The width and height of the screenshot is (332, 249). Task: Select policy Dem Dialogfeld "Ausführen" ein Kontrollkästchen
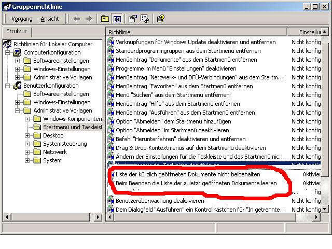pyautogui.click(x=201, y=210)
